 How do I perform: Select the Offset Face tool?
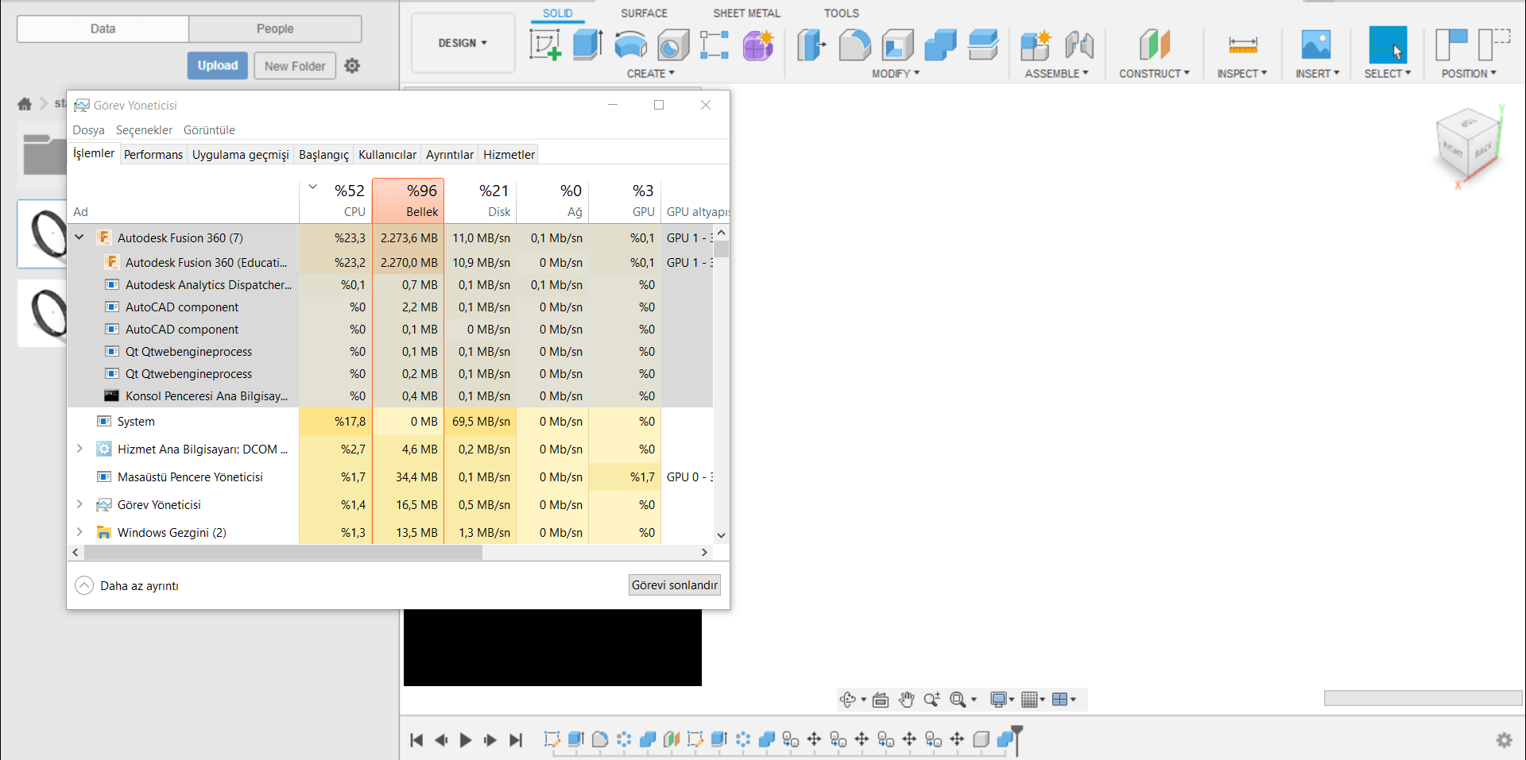tap(983, 44)
